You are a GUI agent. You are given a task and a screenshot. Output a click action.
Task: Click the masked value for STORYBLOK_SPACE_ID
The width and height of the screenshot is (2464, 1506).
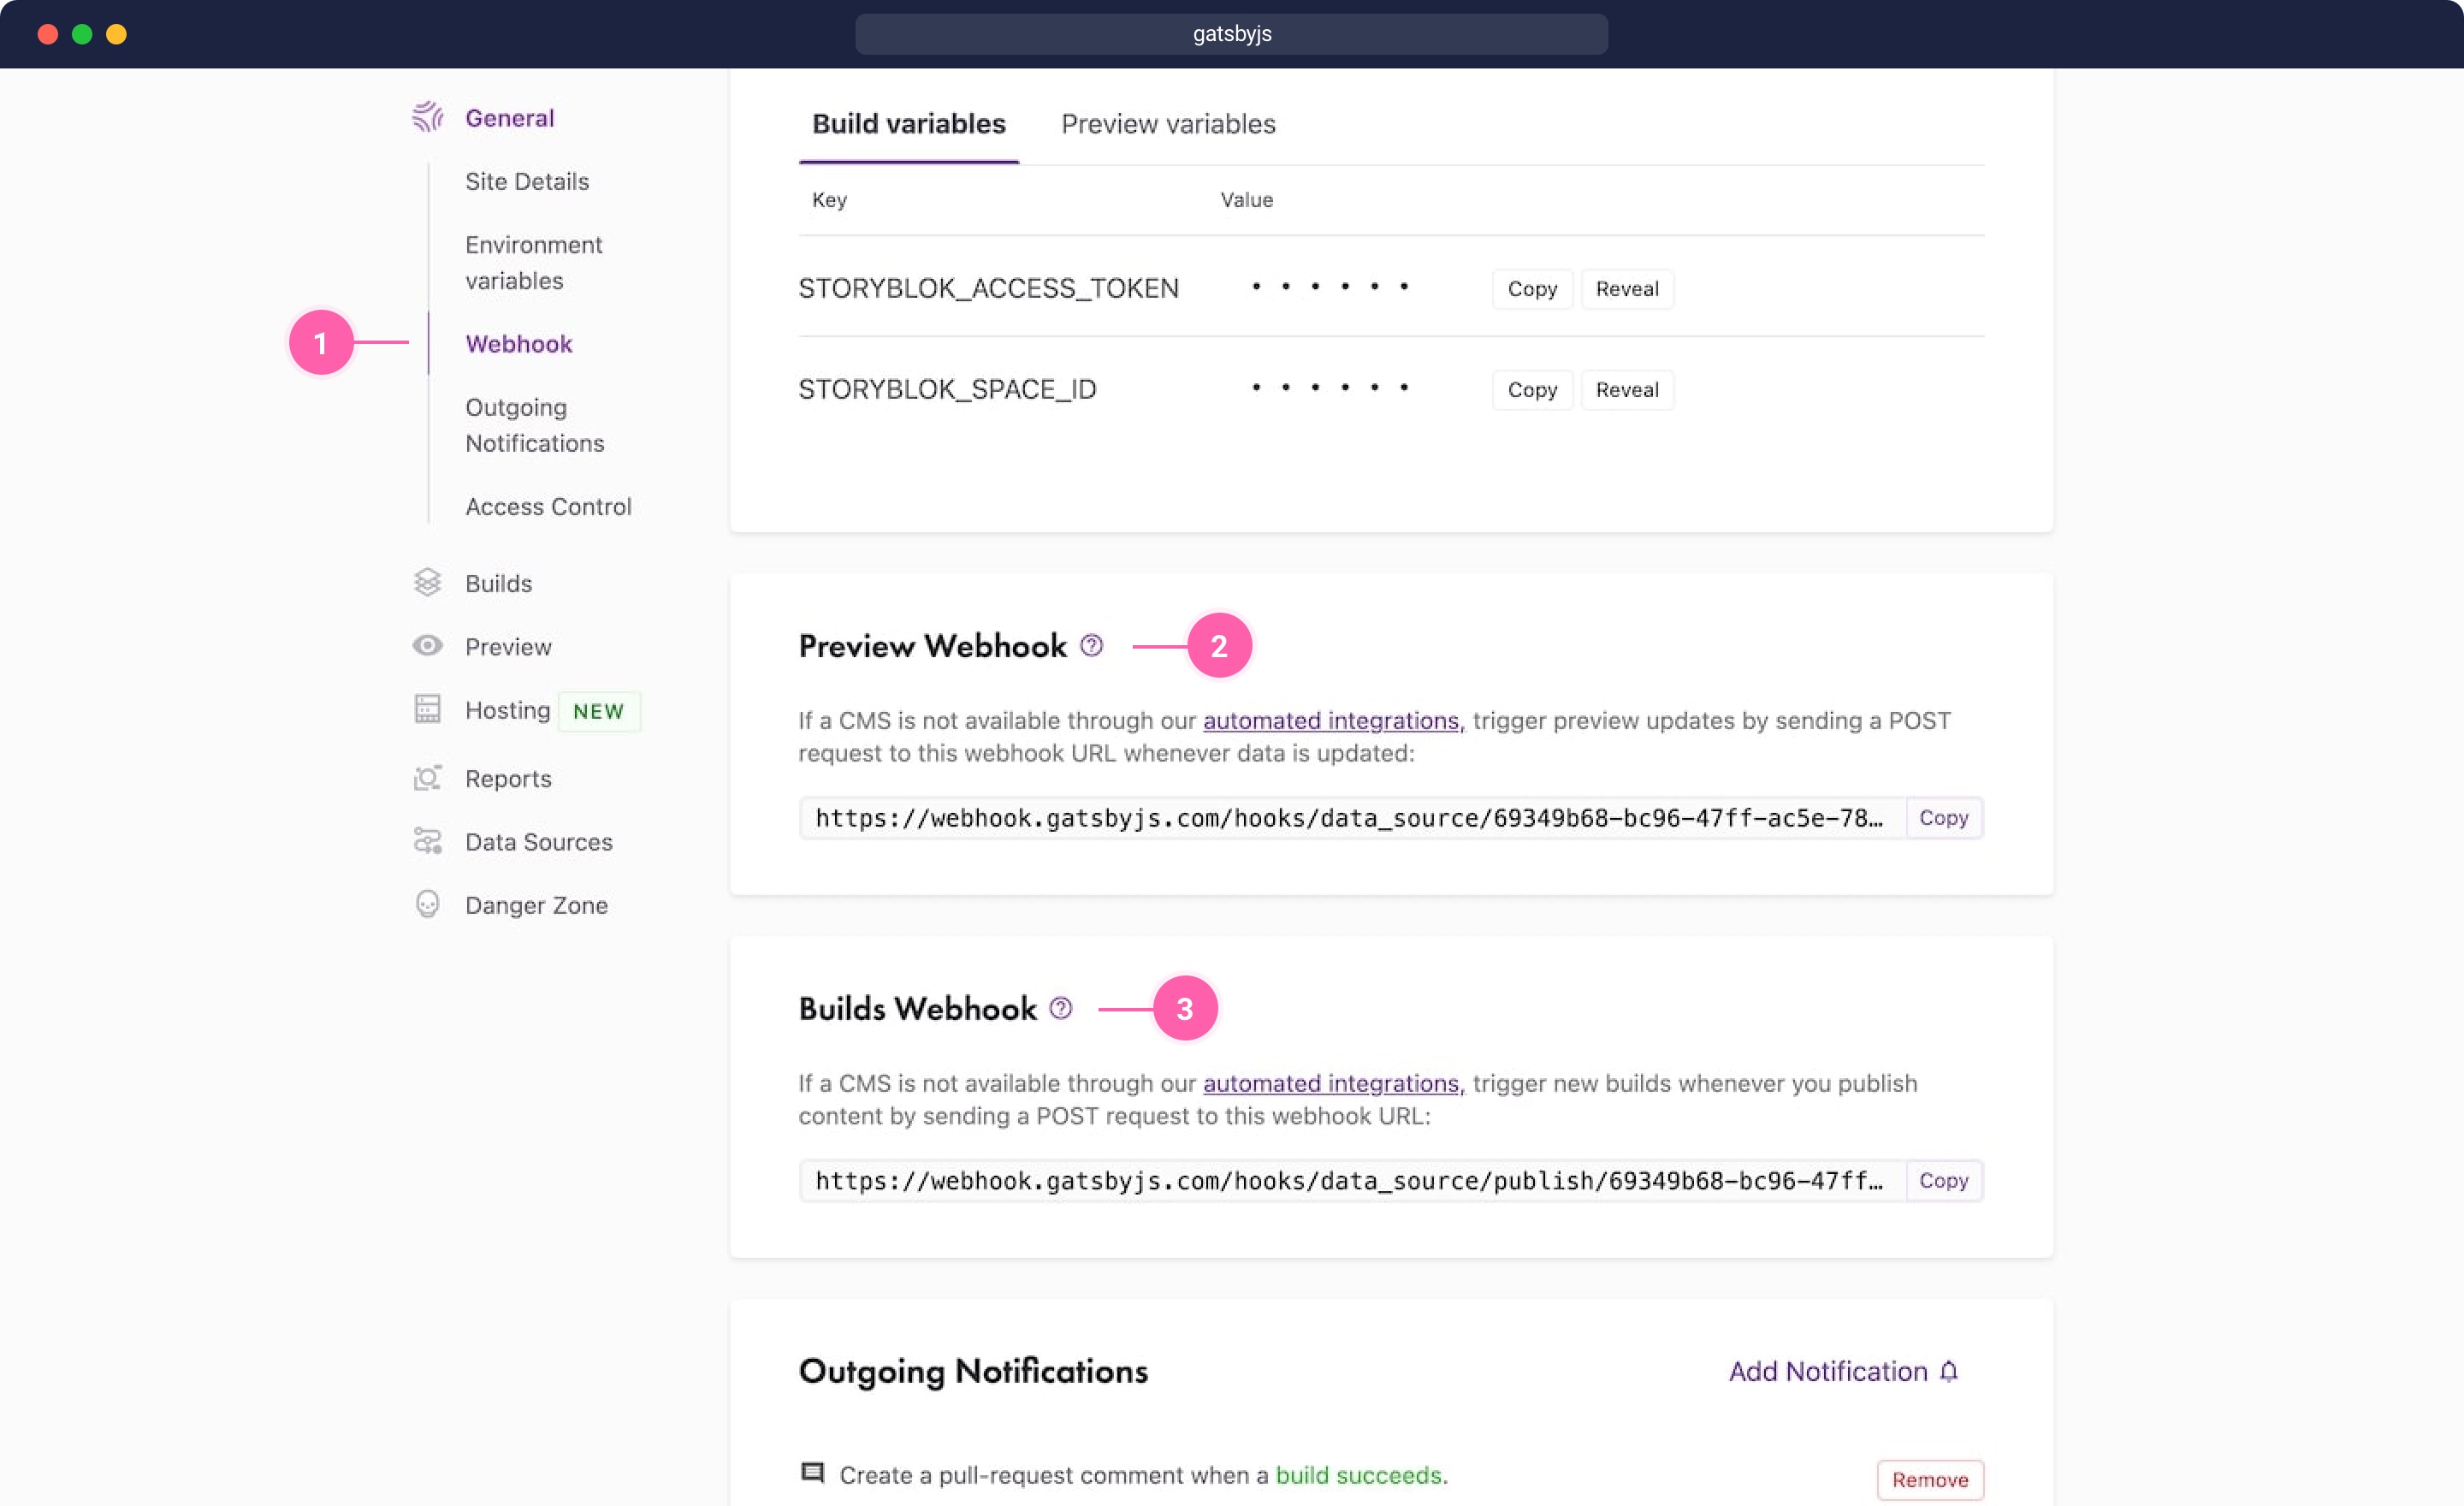coord(1330,388)
